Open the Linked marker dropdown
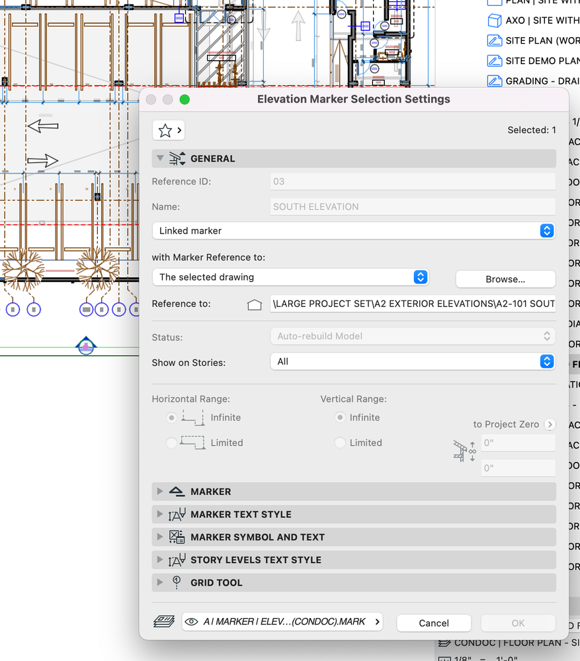The height and width of the screenshot is (661, 580). click(x=353, y=231)
